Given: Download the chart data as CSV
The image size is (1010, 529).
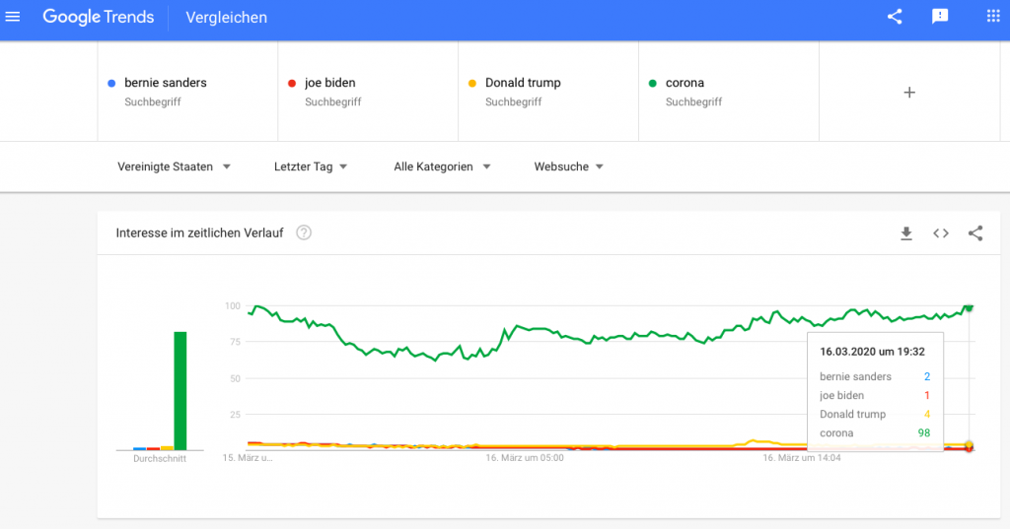Looking at the screenshot, I should [x=906, y=233].
